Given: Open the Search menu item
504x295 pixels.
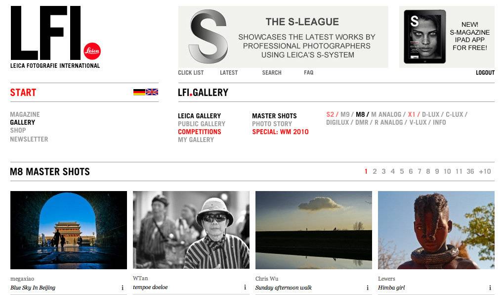Looking at the screenshot, I should tap(272, 73).
